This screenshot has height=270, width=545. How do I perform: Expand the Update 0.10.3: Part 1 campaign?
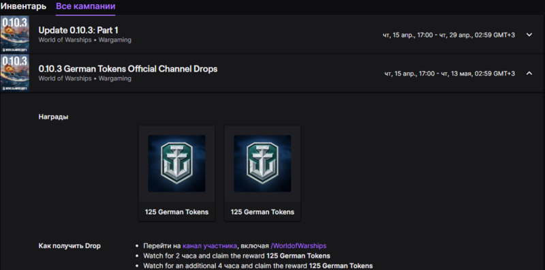pyautogui.click(x=529, y=35)
